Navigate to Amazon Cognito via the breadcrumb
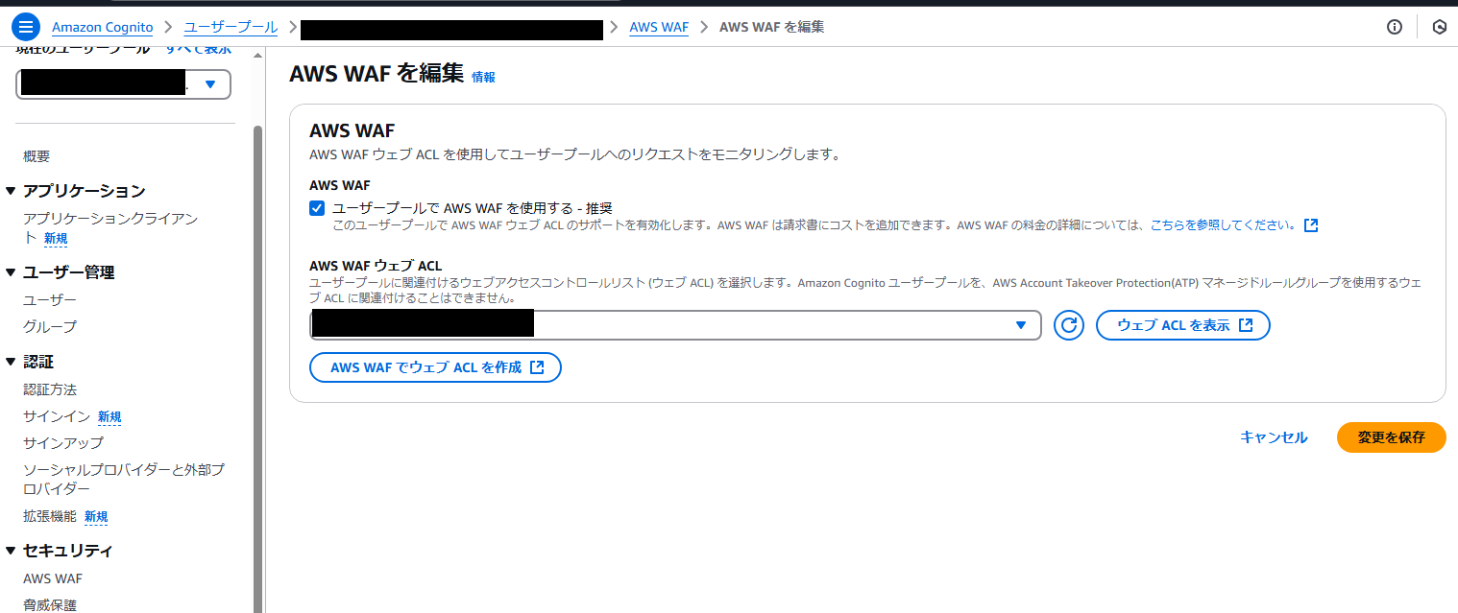This screenshot has width=1458, height=613. point(102,26)
